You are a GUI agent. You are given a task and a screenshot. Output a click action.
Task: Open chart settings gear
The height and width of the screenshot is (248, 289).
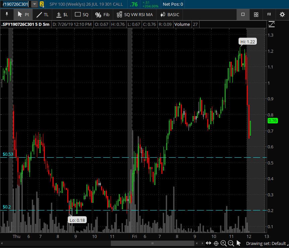(x=282, y=14)
